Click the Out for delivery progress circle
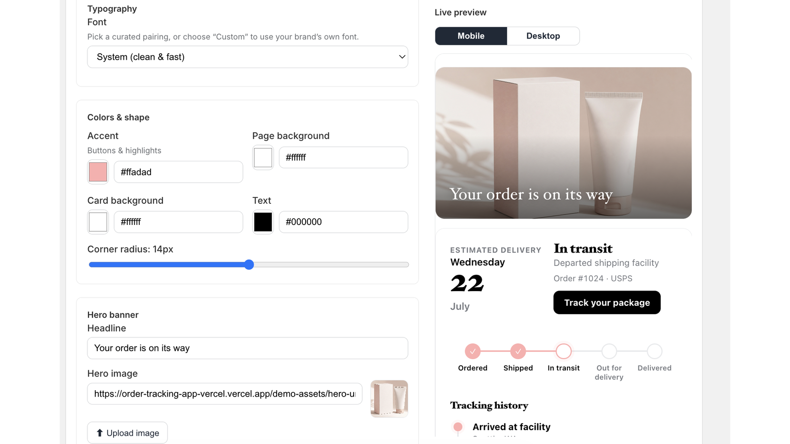 pos(609,351)
